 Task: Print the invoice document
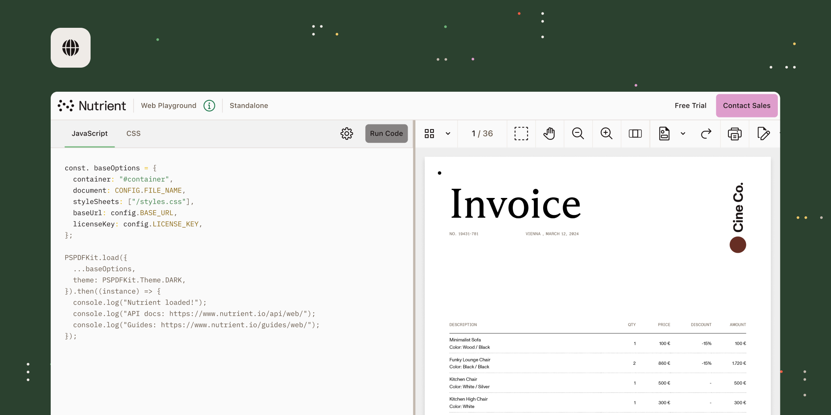(x=735, y=134)
